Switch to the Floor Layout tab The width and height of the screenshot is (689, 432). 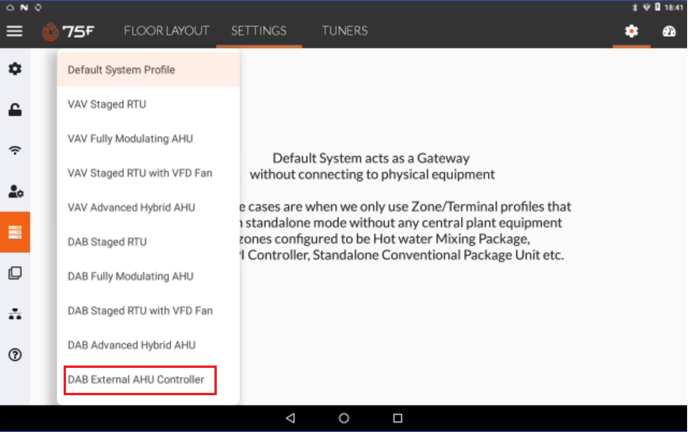166,31
